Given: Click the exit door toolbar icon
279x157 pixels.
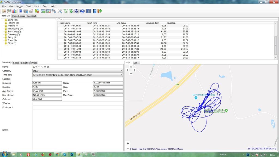Looking at the screenshot, I should [x=100, y=11].
